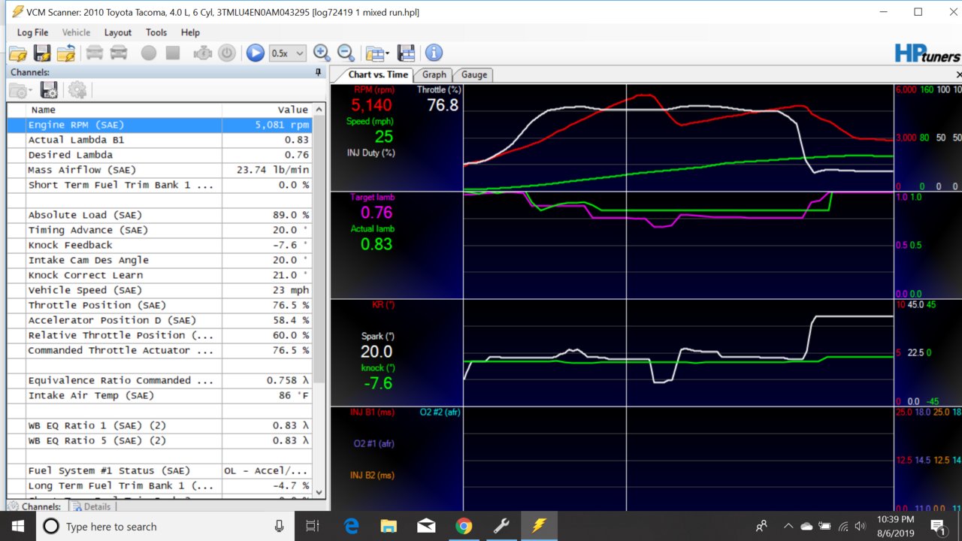Select the Absolute Load (SAE) row
962x541 pixels.
coord(159,215)
